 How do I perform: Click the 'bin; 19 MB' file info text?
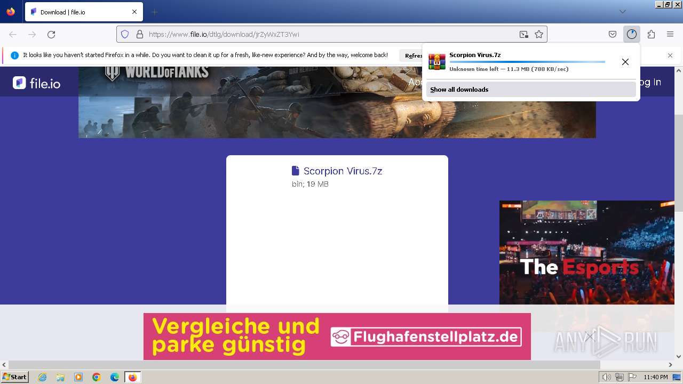point(310,184)
